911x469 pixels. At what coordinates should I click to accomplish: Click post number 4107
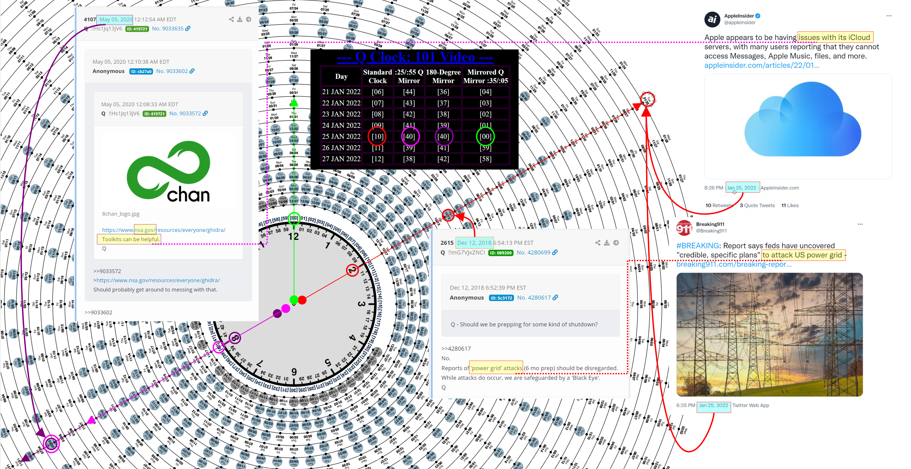(x=90, y=19)
